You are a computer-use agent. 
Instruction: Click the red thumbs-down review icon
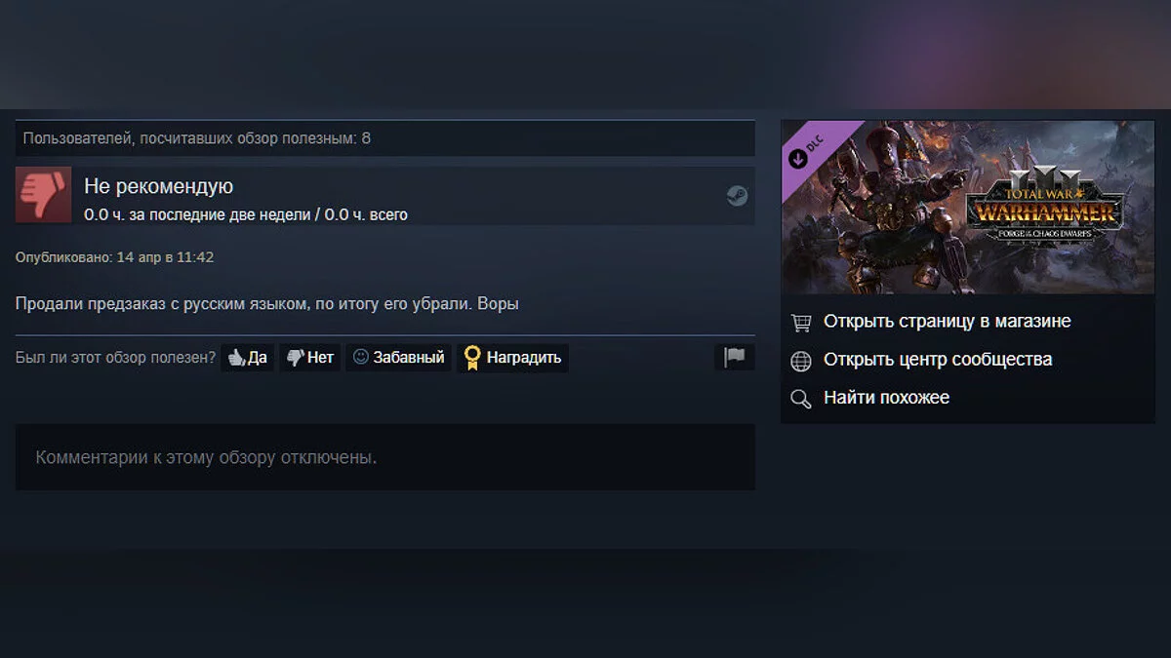pyautogui.click(x=44, y=195)
